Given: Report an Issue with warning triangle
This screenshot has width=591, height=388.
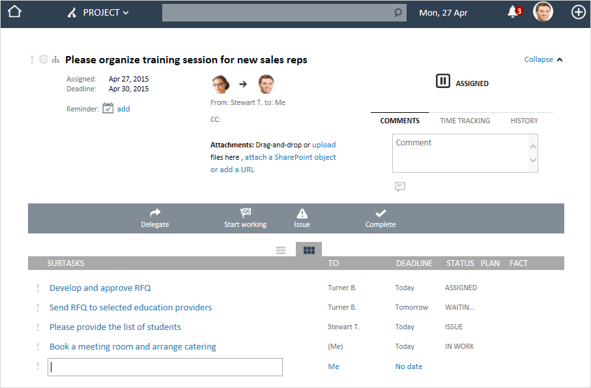Looking at the screenshot, I should [302, 218].
